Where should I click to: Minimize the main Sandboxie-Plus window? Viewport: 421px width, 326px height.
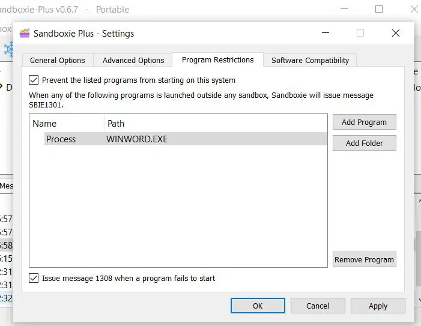[344, 9]
